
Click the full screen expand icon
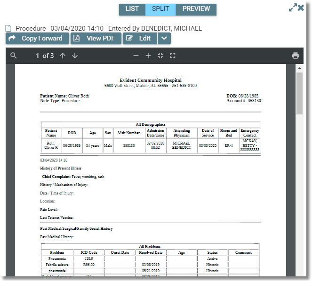click(173, 56)
